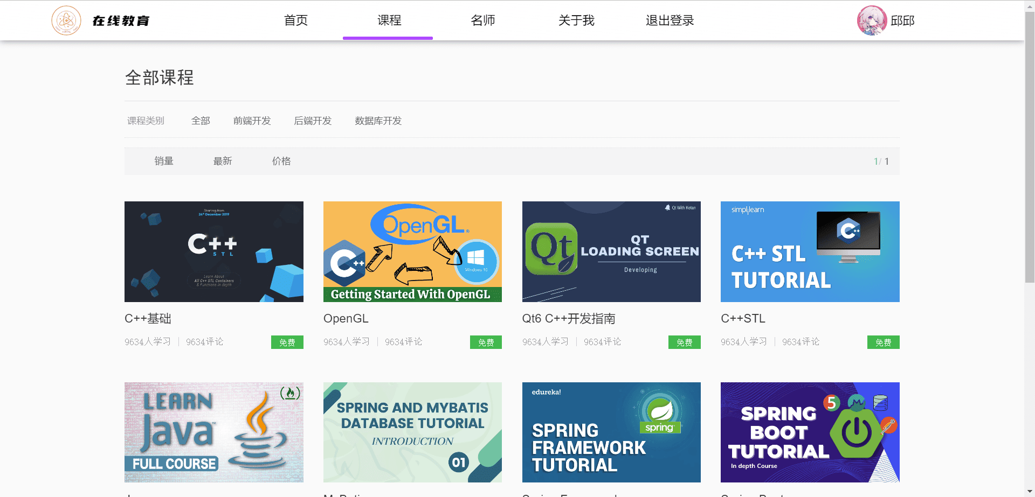Open the C++基础 course thumbnail

214,251
